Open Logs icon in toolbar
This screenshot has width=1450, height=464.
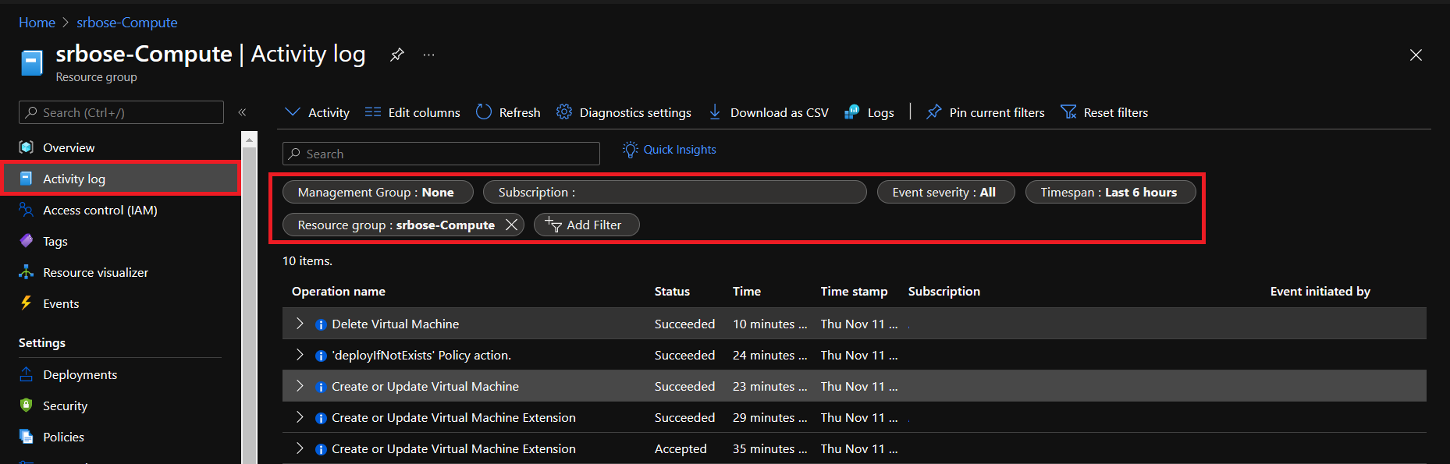[x=852, y=112]
